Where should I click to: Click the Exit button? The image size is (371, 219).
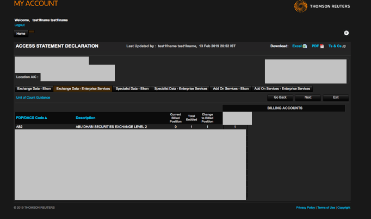pos(336,98)
